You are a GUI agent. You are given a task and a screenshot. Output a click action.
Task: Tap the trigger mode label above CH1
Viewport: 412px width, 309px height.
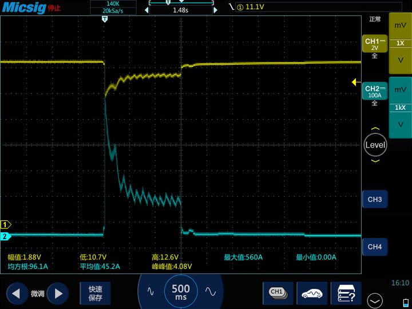375,19
